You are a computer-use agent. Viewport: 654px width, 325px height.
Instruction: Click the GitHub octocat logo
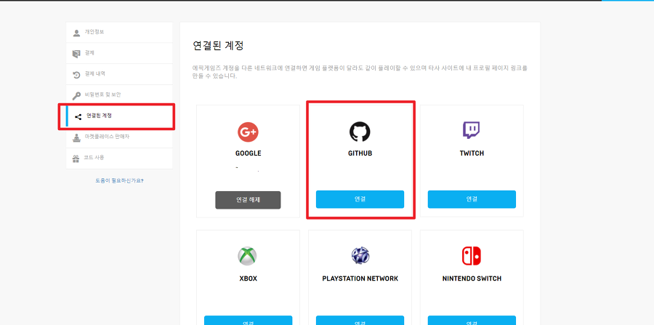pyautogui.click(x=360, y=132)
